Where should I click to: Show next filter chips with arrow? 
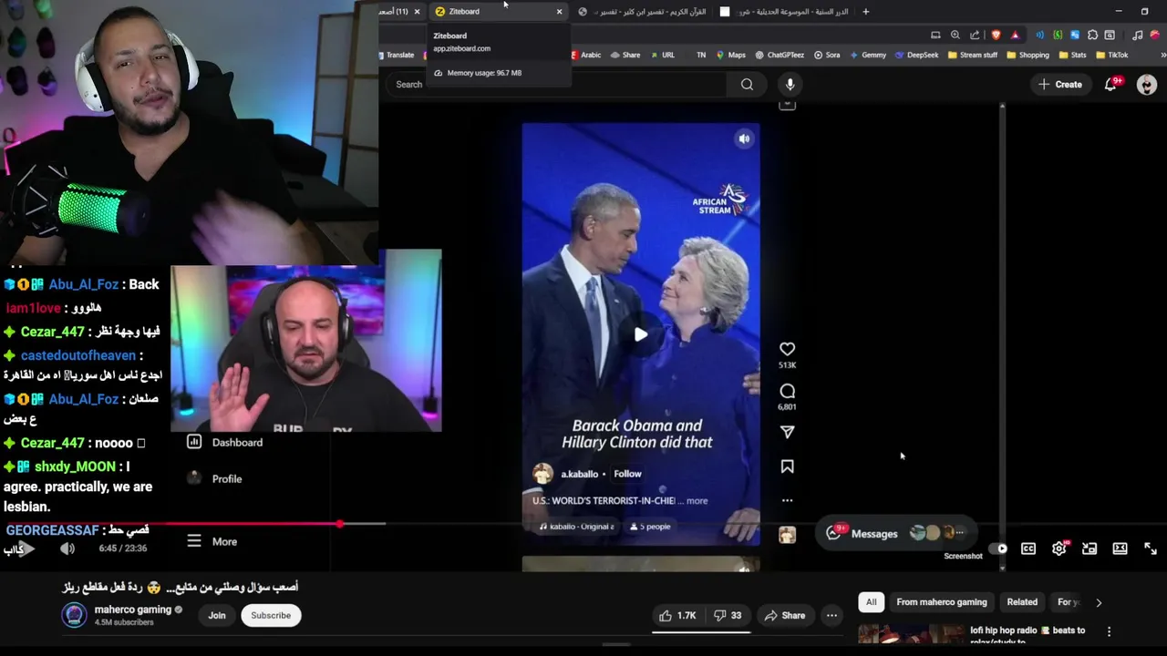(1099, 602)
